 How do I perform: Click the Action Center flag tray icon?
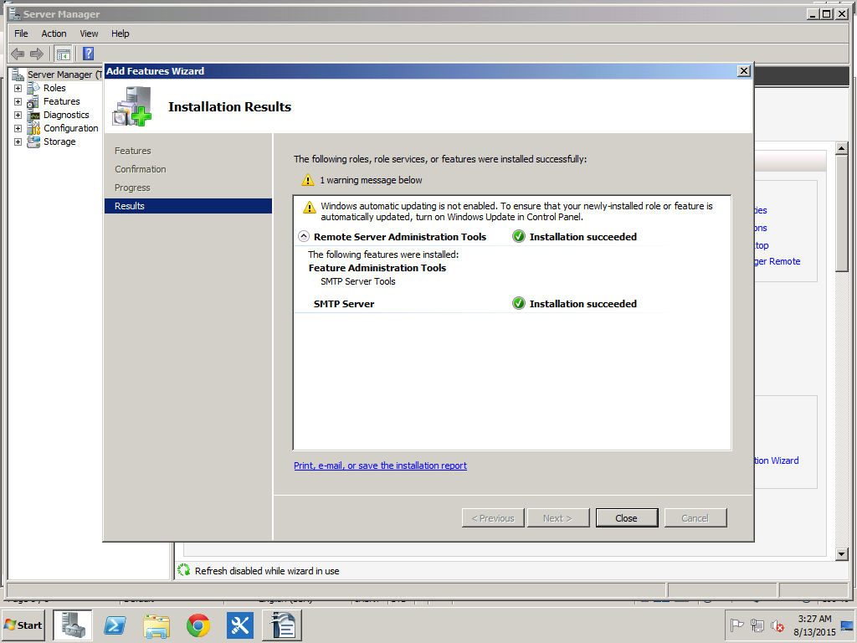736,625
